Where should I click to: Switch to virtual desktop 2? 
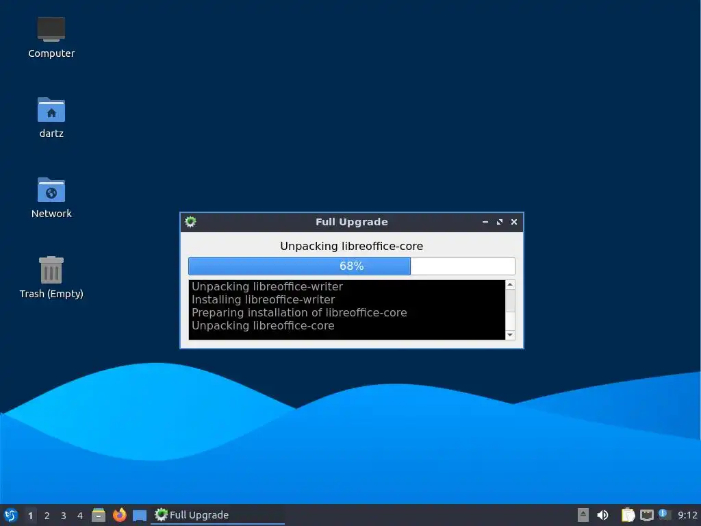[x=47, y=515]
